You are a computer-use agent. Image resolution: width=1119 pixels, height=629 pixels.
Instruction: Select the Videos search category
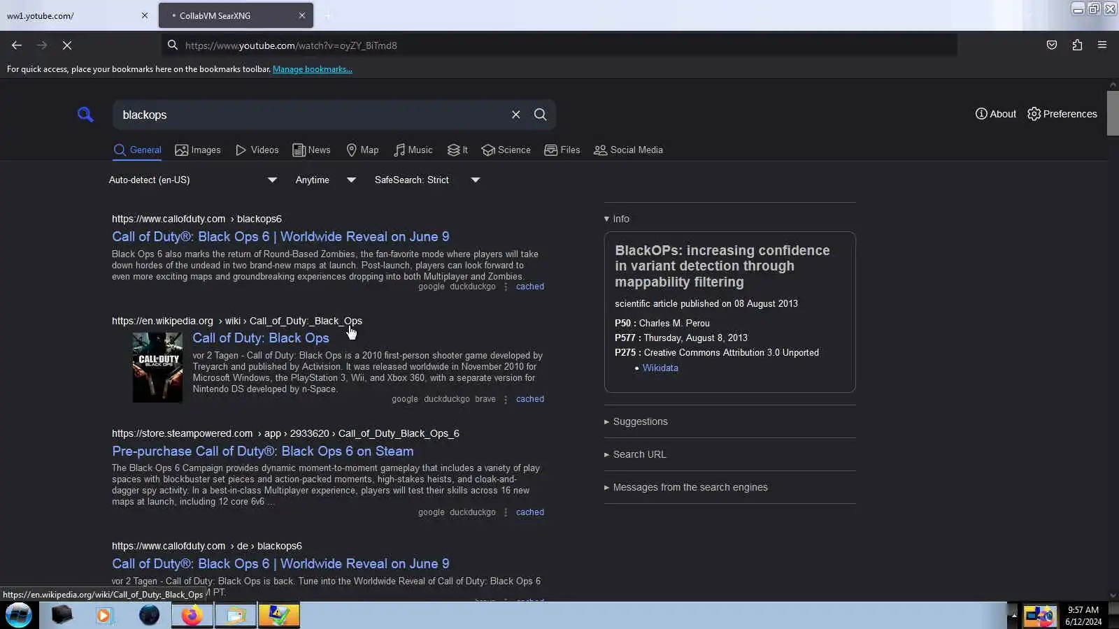[257, 150]
